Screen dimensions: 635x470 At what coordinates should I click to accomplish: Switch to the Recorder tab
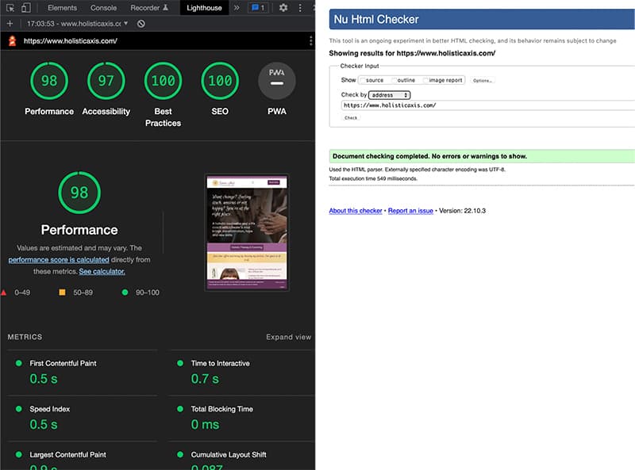click(149, 8)
